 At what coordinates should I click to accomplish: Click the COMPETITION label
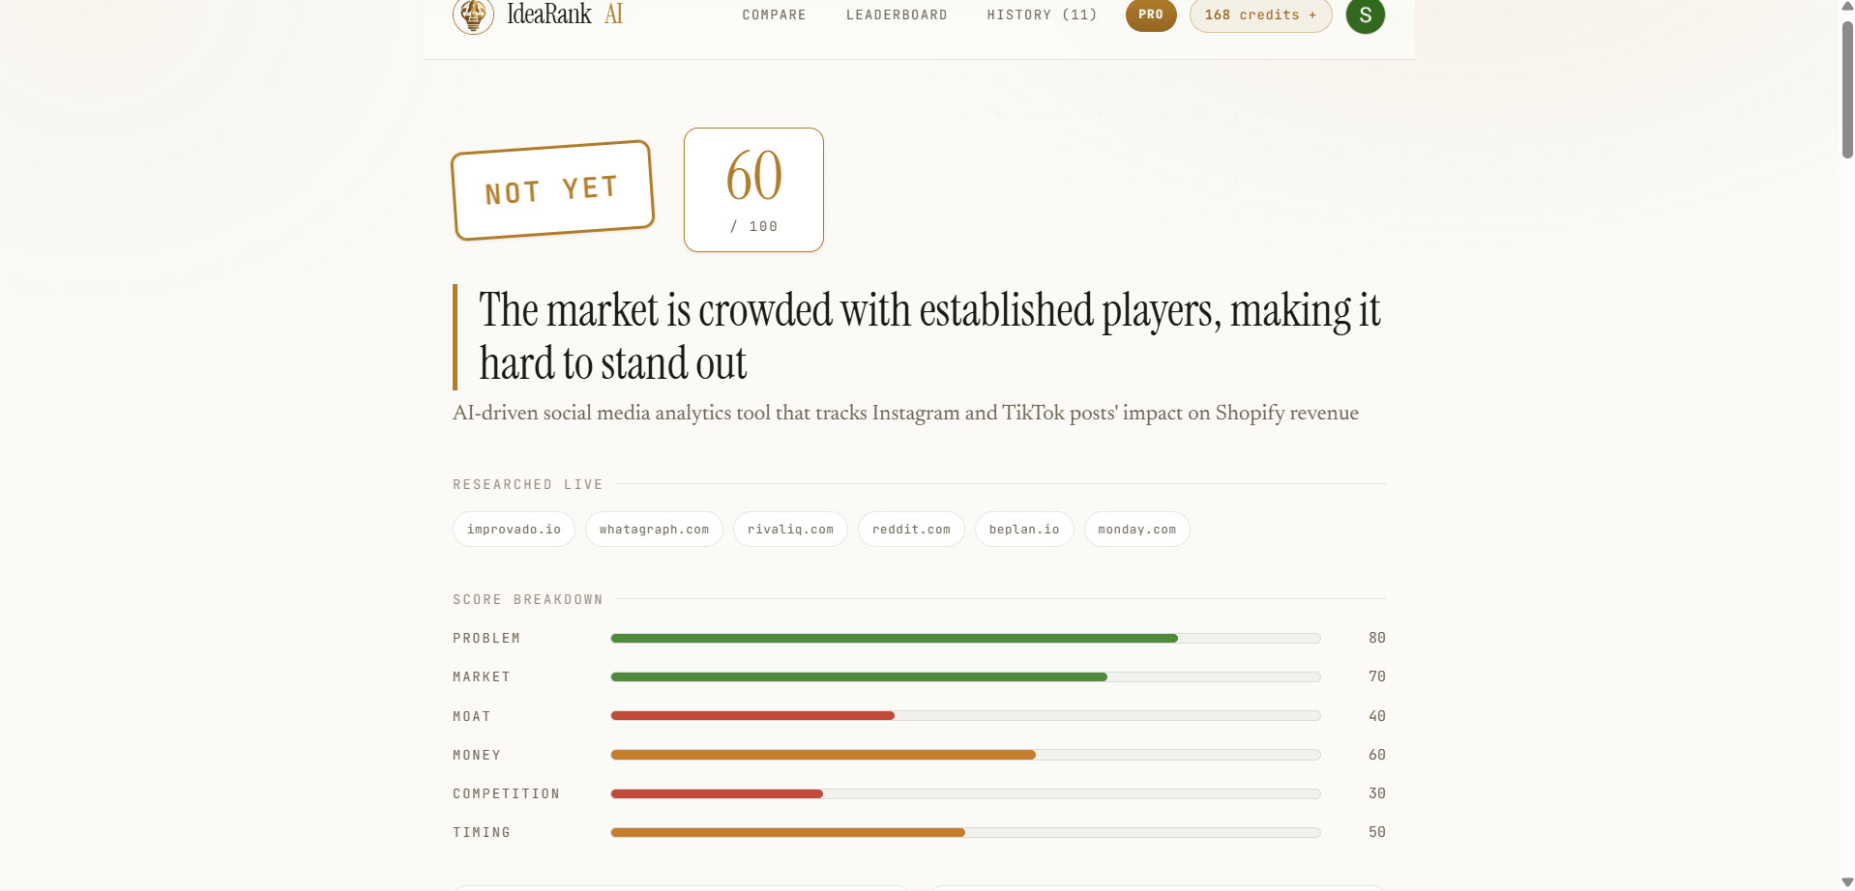coord(506,793)
